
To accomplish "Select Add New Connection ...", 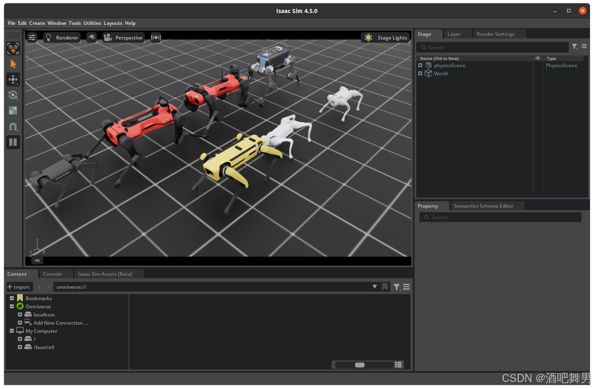I will click(61, 323).
